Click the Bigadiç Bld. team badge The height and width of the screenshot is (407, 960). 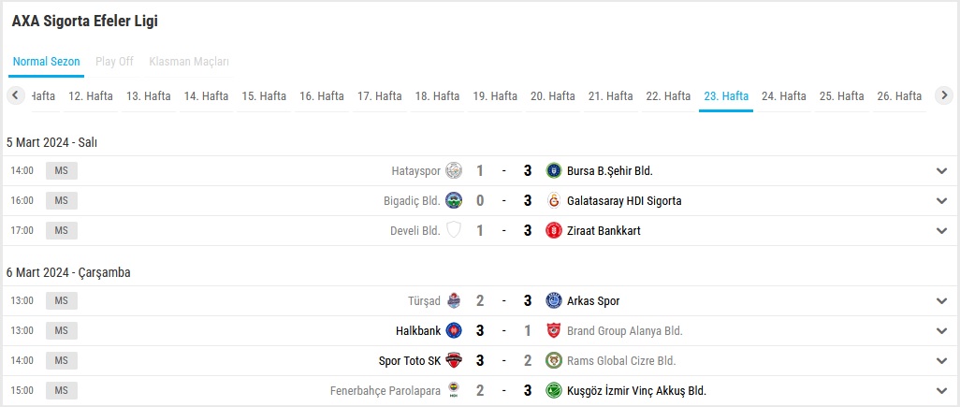tap(454, 201)
